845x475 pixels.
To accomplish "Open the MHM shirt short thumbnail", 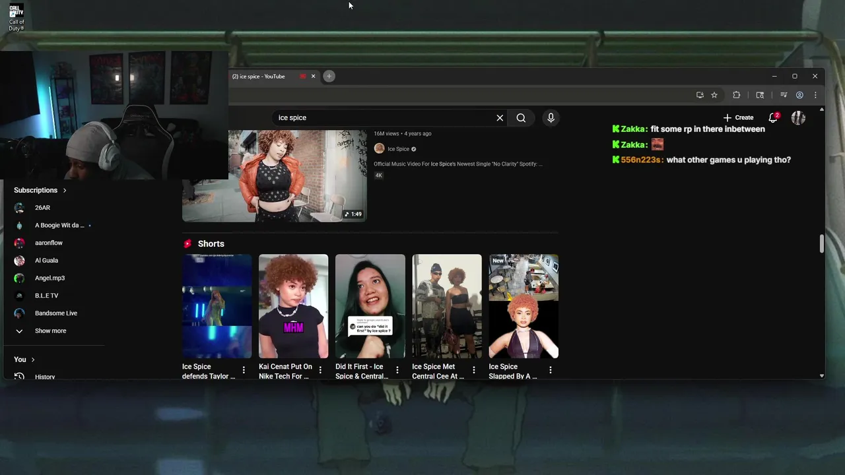I will 293,306.
